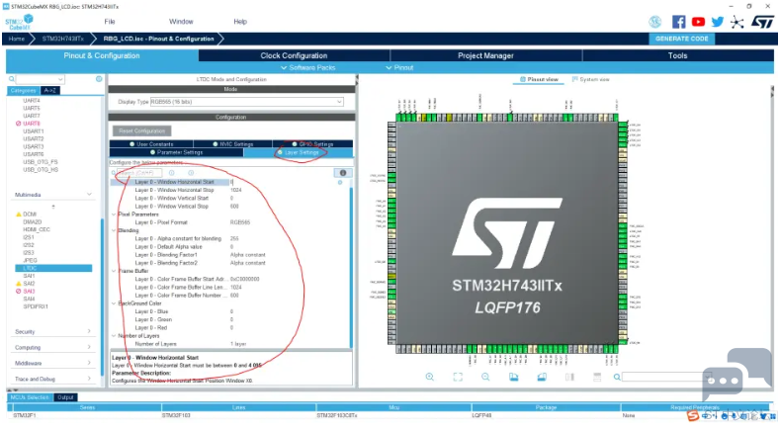Select USART1 in the peripheral list
The width and height of the screenshot is (780, 430).
(33, 131)
